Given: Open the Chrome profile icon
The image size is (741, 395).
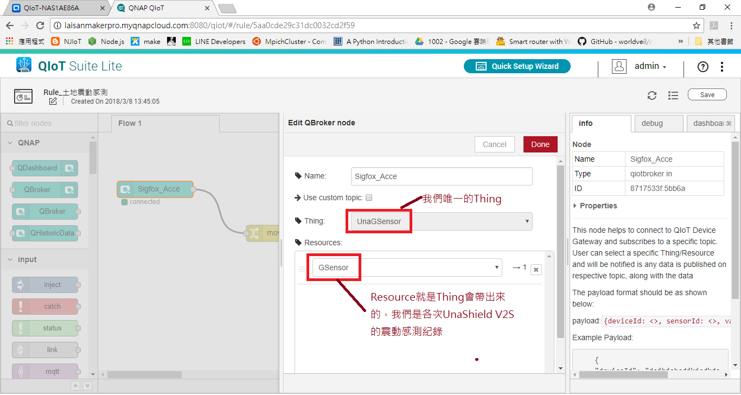Looking at the screenshot, I should [x=651, y=7].
